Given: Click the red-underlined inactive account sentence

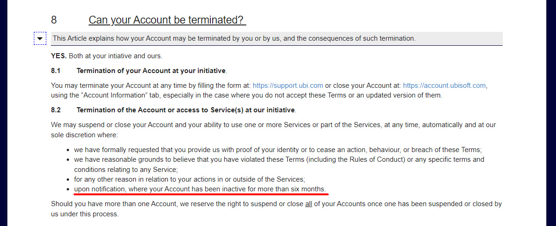Looking at the screenshot, I should pyautogui.click(x=200, y=189).
